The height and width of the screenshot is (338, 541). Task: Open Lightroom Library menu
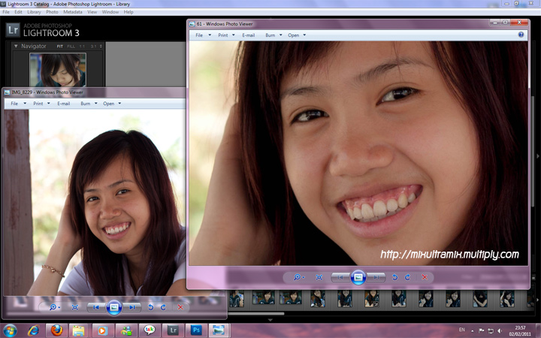coord(34,12)
